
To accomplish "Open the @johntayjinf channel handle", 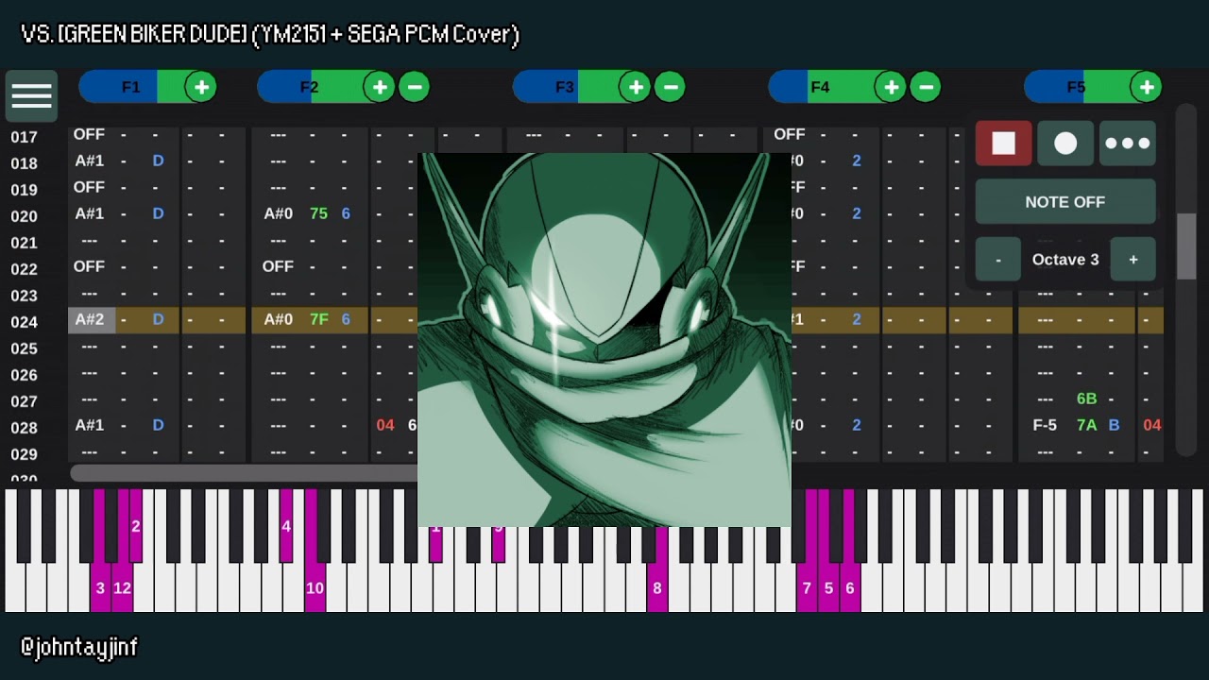I will tap(79, 648).
